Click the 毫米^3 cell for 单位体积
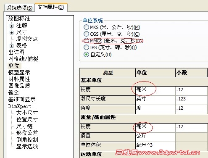The height and width of the screenshot is (158, 208). pos(155,146)
